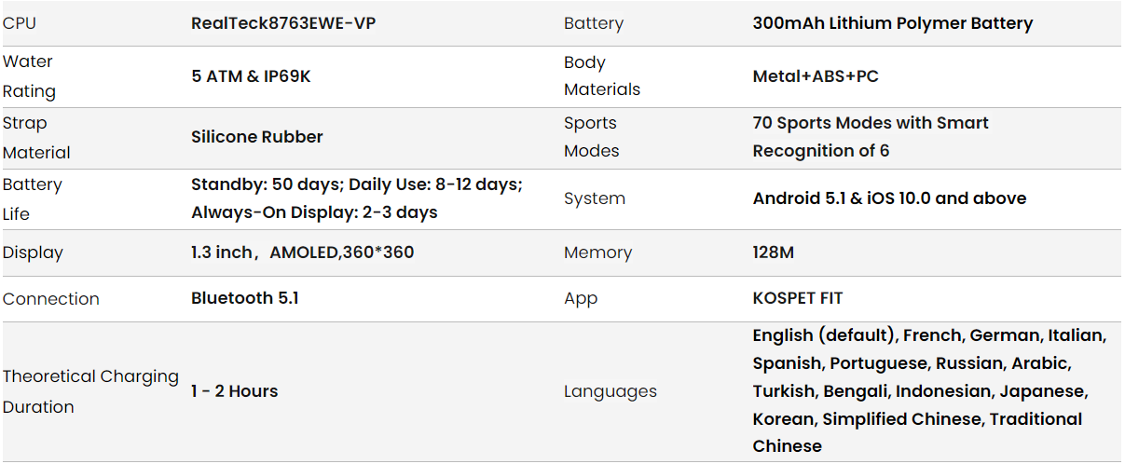Click the 1.3 inch AMOLED display spec
The height and width of the screenshot is (464, 1125).
(302, 252)
